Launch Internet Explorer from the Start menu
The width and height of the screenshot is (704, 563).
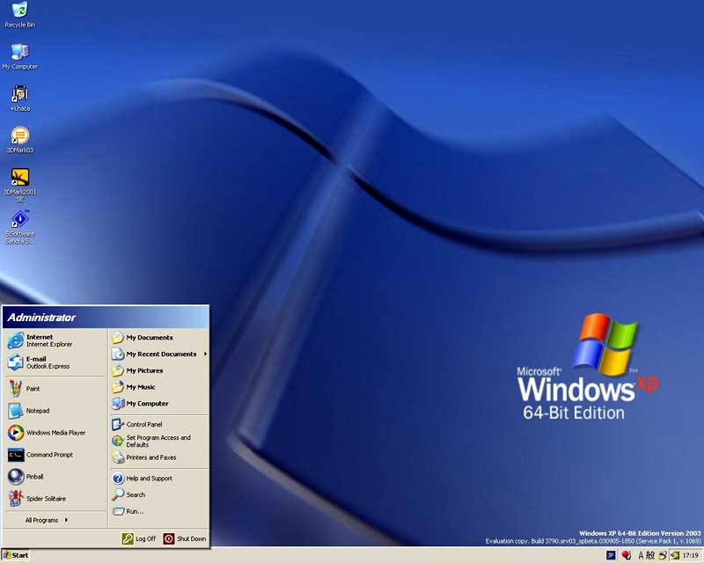tap(55, 340)
